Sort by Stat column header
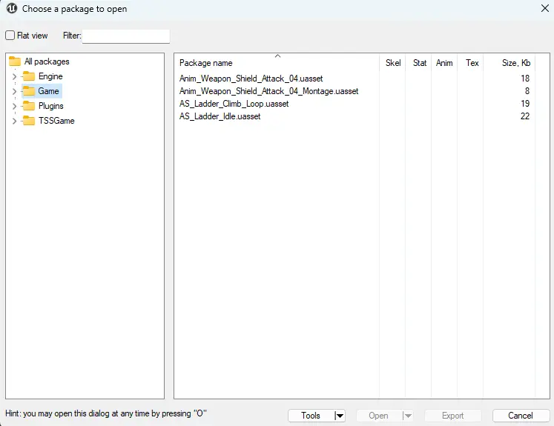 point(419,63)
